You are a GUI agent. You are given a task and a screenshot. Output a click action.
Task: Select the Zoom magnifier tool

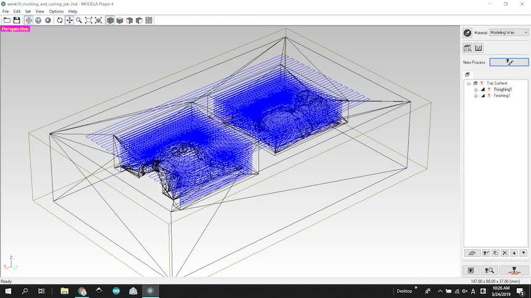[x=79, y=20]
